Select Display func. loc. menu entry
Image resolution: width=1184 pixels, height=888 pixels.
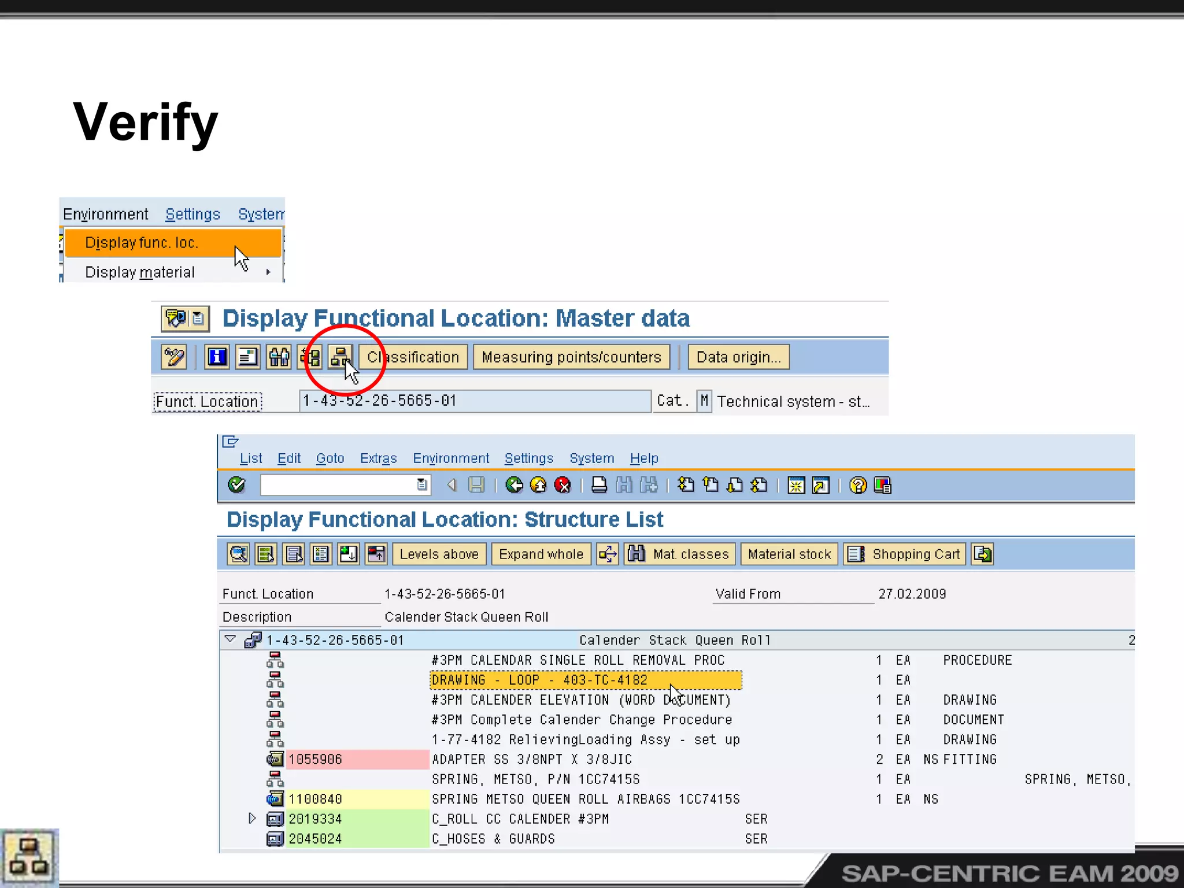(173, 243)
